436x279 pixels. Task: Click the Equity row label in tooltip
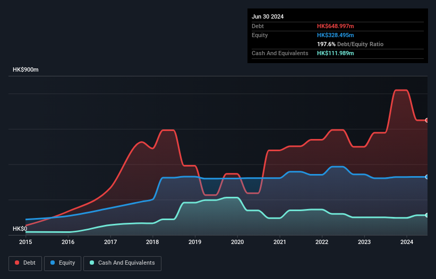coord(260,35)
